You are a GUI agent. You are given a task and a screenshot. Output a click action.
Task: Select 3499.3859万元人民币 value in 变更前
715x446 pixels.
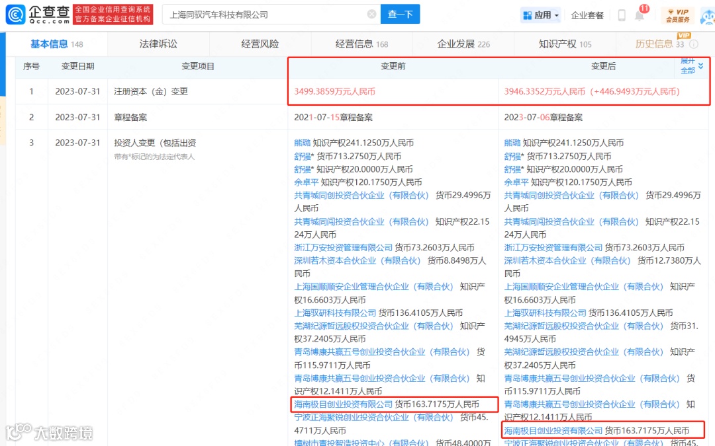[x=335, y=91]
